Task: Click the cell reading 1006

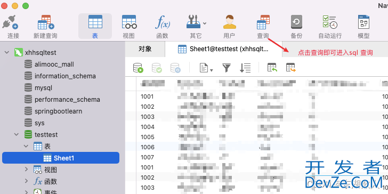Action: click(148, 147)
